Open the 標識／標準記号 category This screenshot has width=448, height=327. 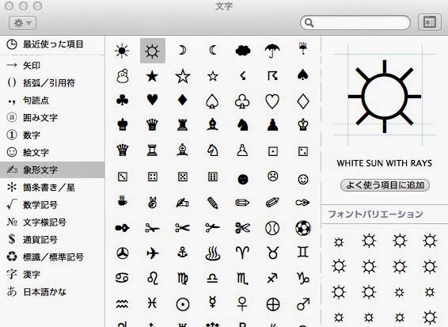52,257
